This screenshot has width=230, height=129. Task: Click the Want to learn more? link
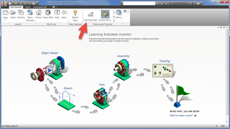tap(181, 116)
